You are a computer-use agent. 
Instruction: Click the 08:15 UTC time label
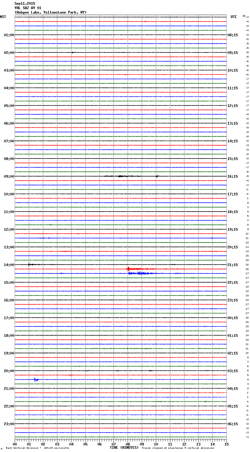[x=233, y=35]
